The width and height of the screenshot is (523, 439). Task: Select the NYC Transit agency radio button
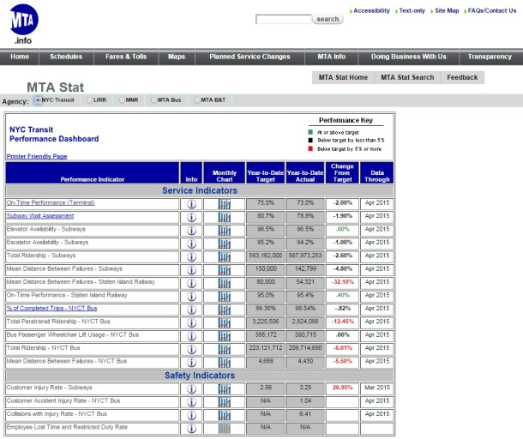point(38,100)
